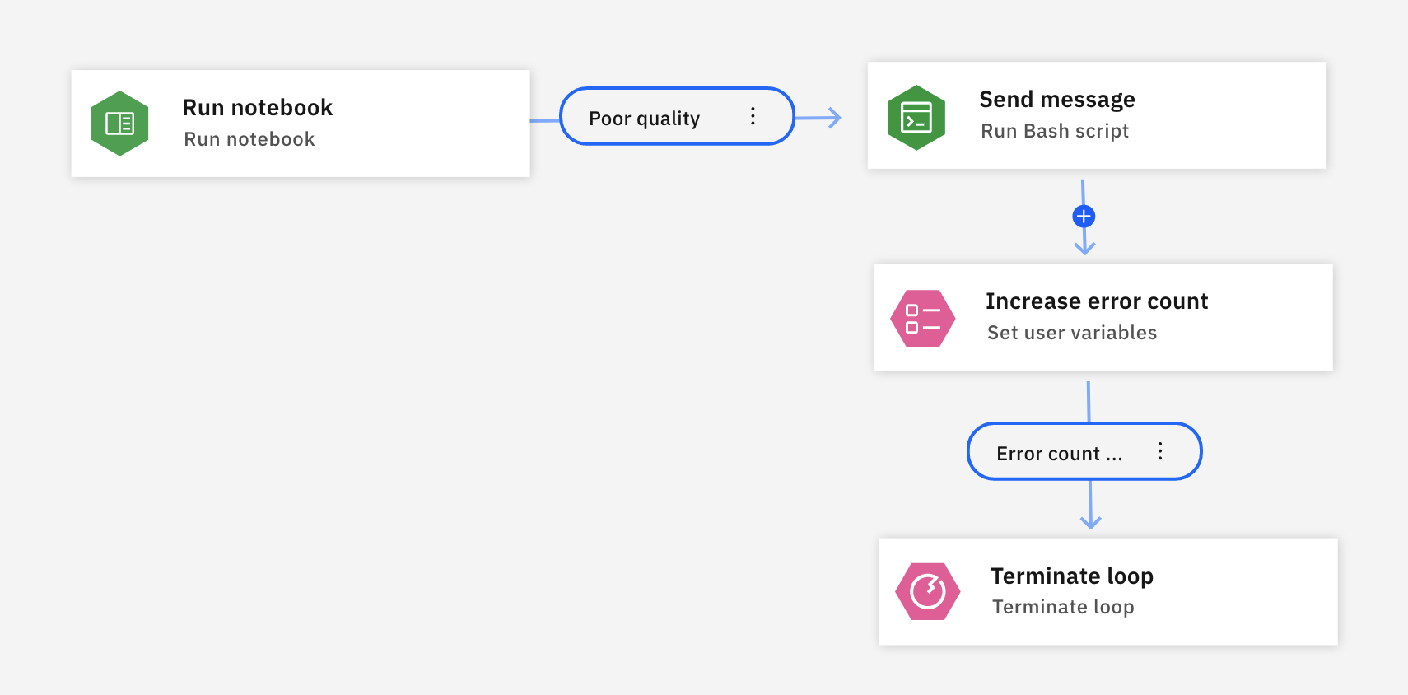The image size is (1408, 695).
Task: Select the Run notebook node title
Action: [x=257, y=108]
